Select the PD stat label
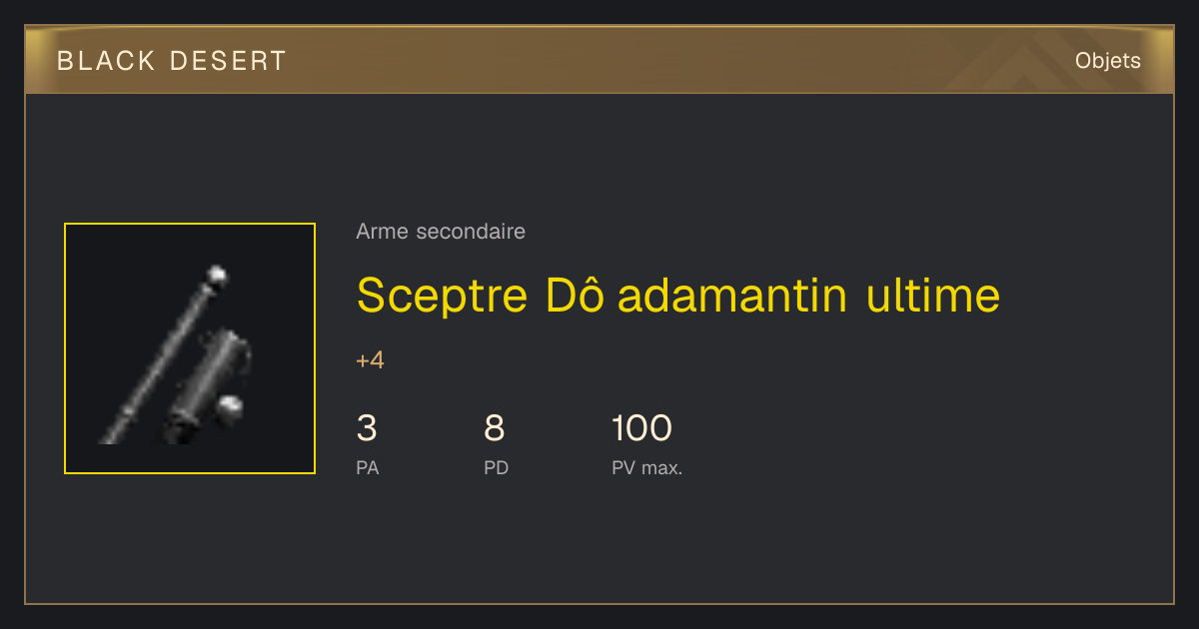1199x629 pixels. 497,467
